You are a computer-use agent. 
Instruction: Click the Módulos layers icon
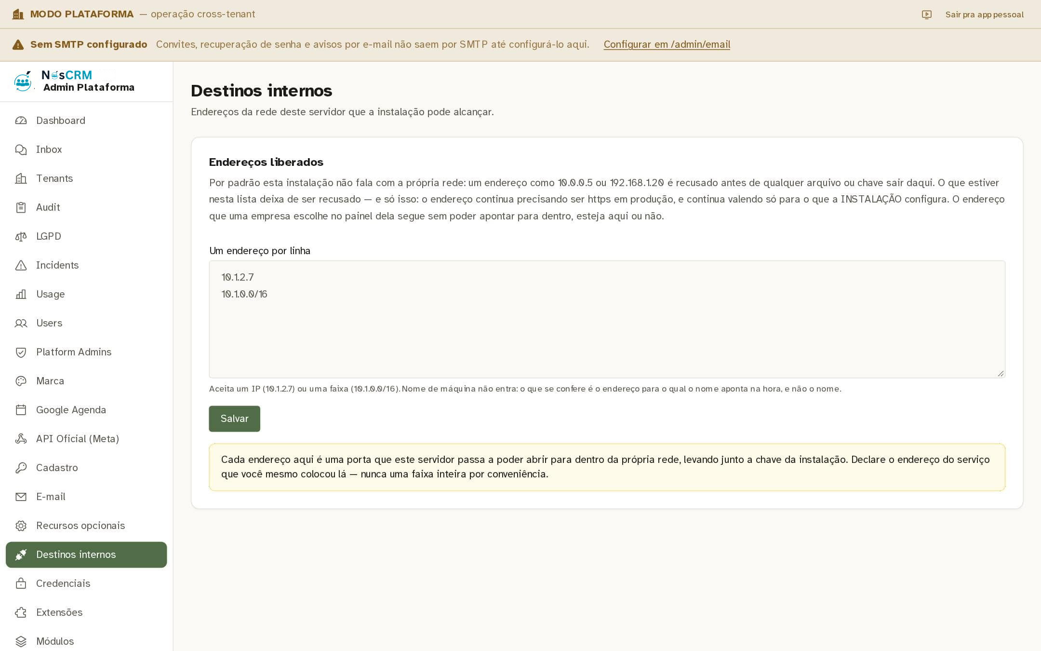21,641
